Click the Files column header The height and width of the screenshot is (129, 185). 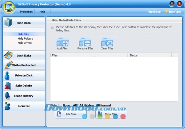[89, 55]
